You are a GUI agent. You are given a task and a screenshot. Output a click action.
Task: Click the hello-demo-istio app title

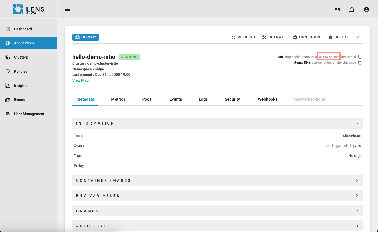[94, 57]
